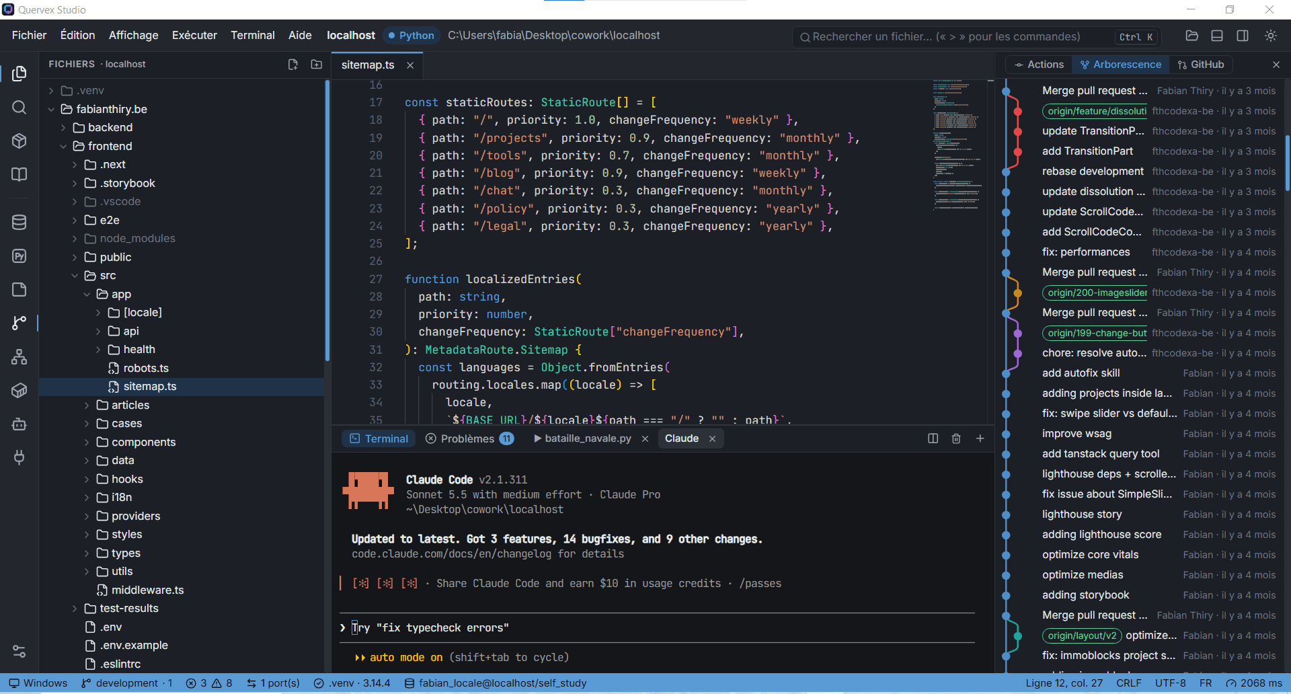
Task: Expand the .venv folder
Action: tap(51, 91)
